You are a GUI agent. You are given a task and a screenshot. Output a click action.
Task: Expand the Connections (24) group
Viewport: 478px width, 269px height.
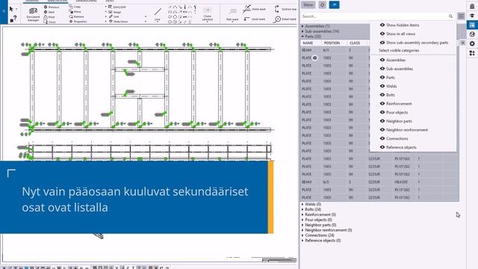[x=302, y=235]
